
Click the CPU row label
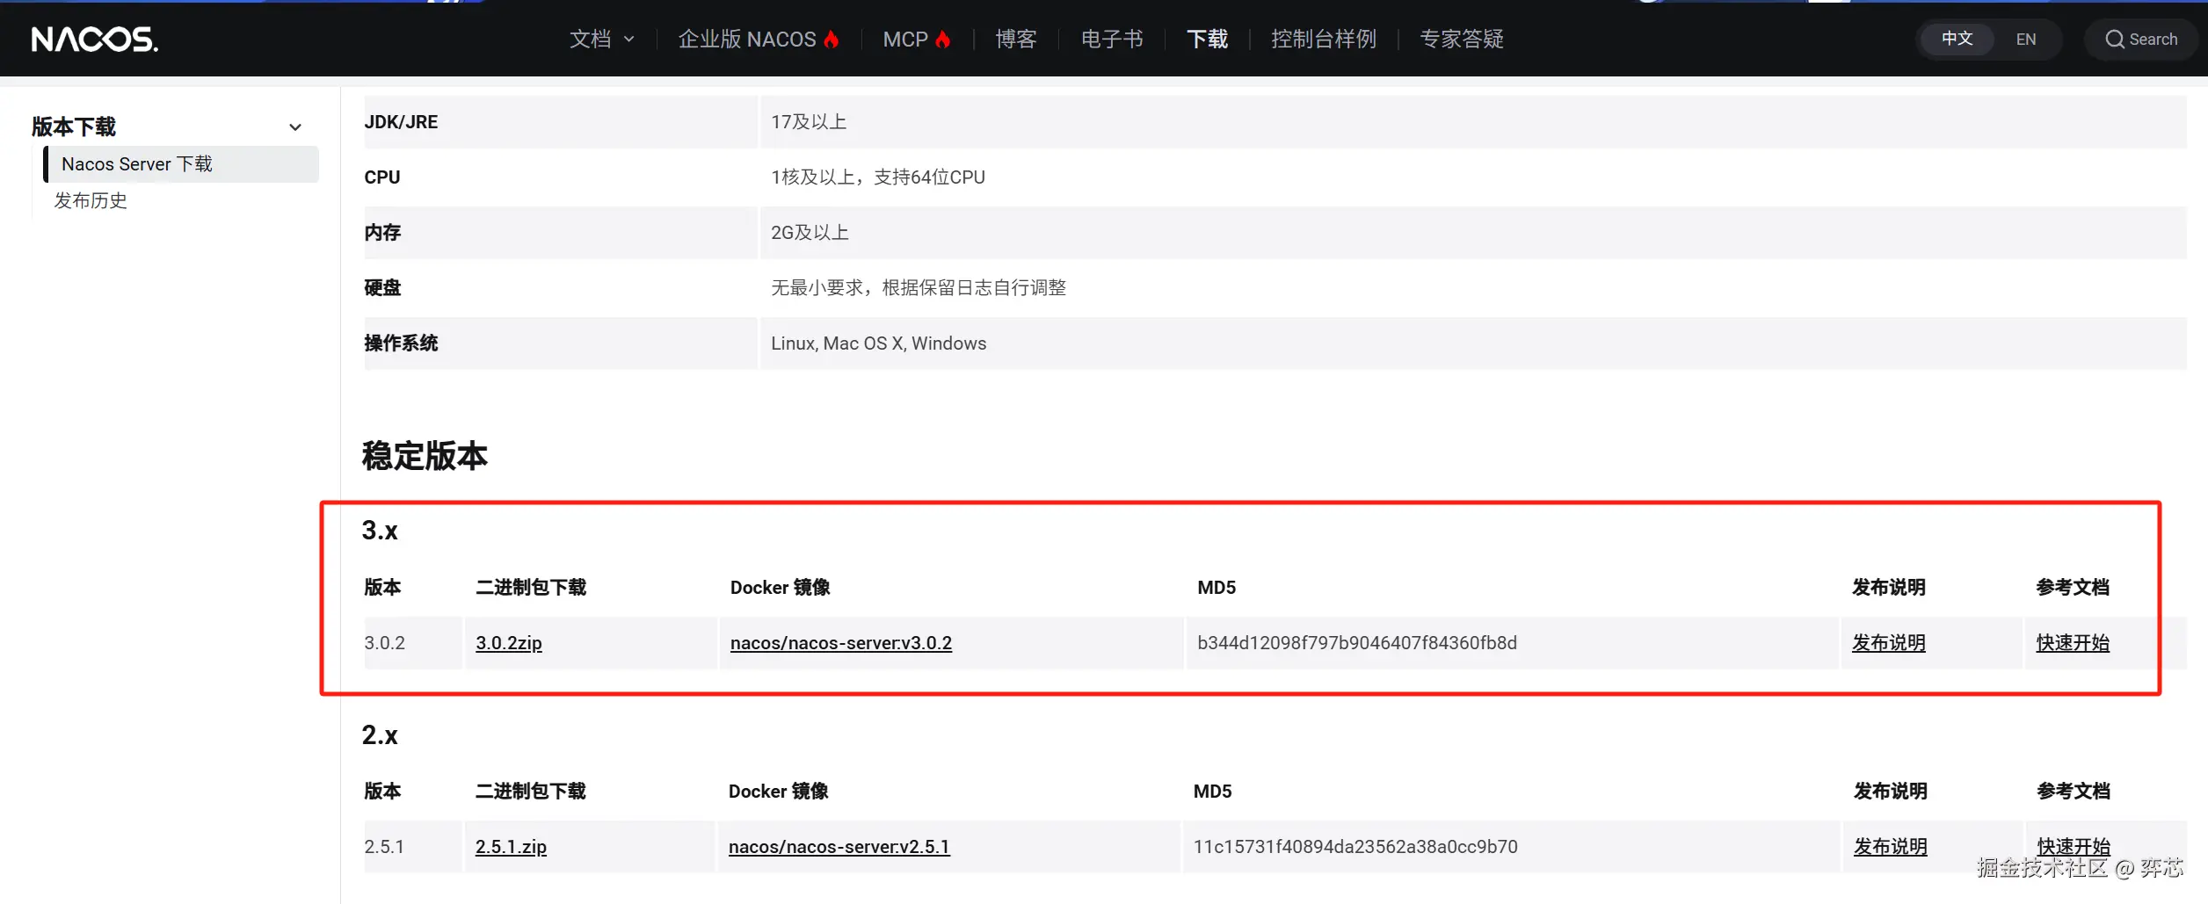click(x=382, y=177)
